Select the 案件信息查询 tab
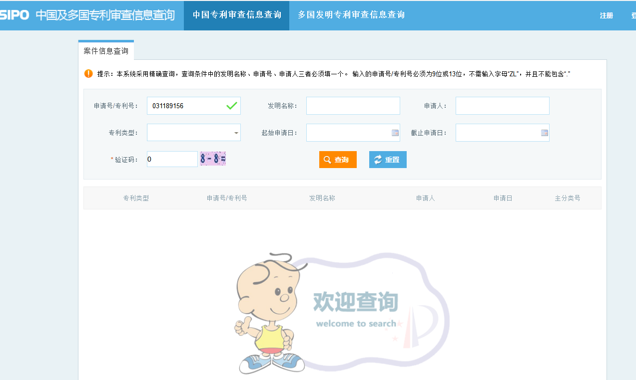This screenshot has height=380, width=636. click(106, 51)
